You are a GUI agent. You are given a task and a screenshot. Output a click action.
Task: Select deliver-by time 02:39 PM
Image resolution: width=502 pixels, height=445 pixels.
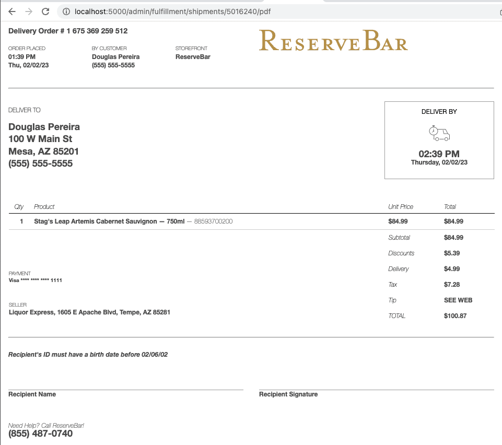(439, 154)
